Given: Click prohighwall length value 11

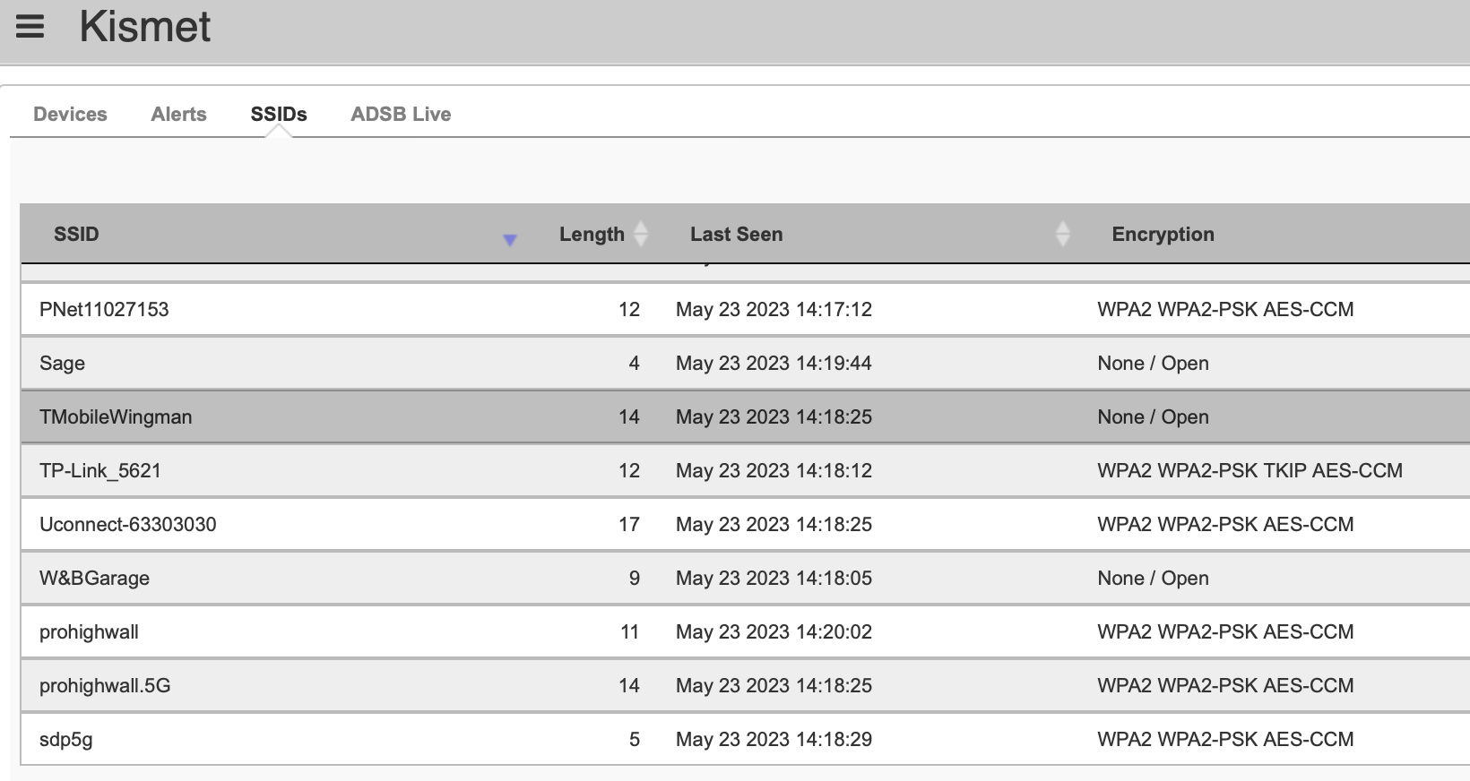Looking at the screenshot, I should [629, 631].
